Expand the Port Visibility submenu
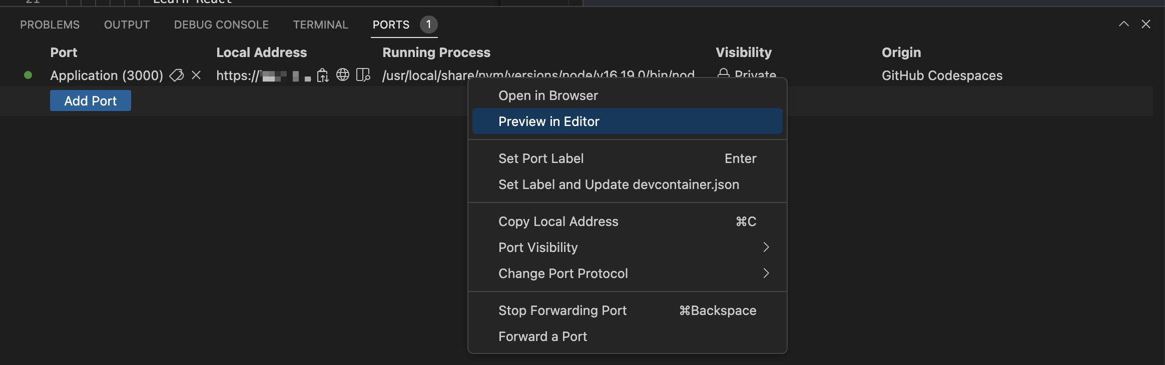This screenshot has height=365, width=1165. [x=627, y=247]
